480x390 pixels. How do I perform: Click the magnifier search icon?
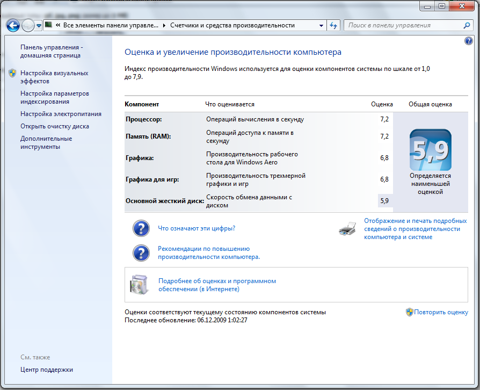[x=467, y=25]
